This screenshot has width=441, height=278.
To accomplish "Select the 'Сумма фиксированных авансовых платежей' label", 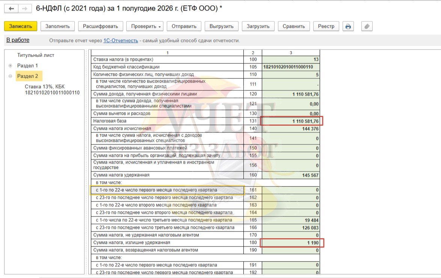I will (x=140, y=148).
